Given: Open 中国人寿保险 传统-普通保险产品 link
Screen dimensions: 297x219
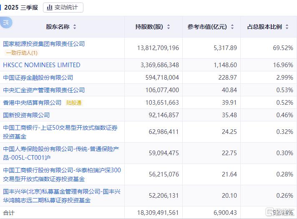Looking at the screenshot, I should [61, 153].
